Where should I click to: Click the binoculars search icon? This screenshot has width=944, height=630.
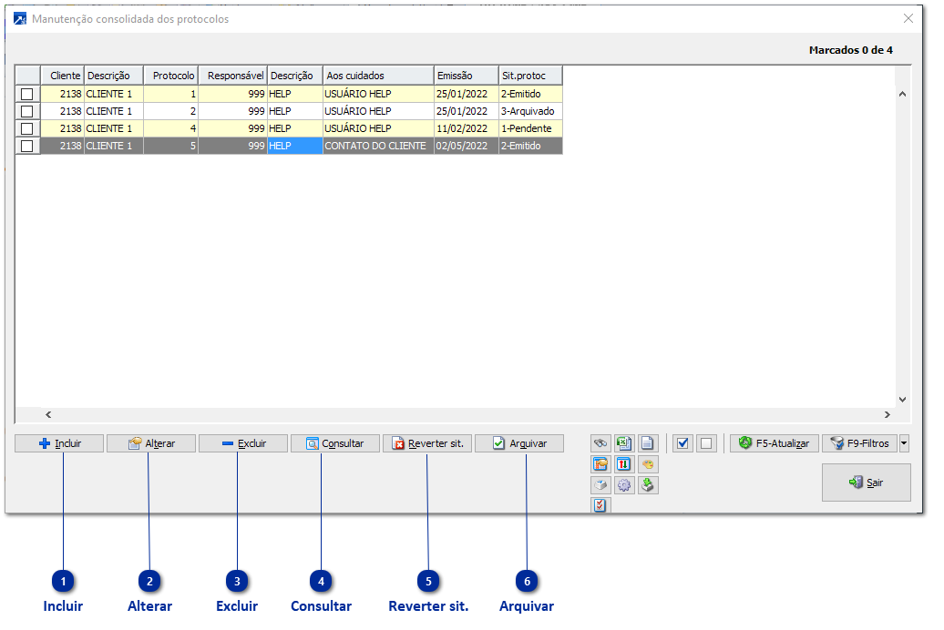click(600, 443)
